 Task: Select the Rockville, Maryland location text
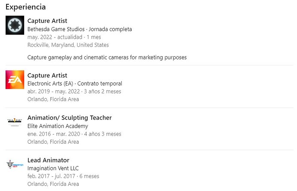point(68,45)
